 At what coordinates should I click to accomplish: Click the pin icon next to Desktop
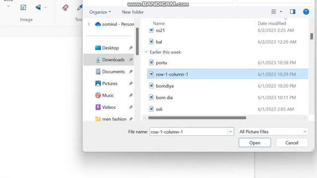[x=131, y=48]
